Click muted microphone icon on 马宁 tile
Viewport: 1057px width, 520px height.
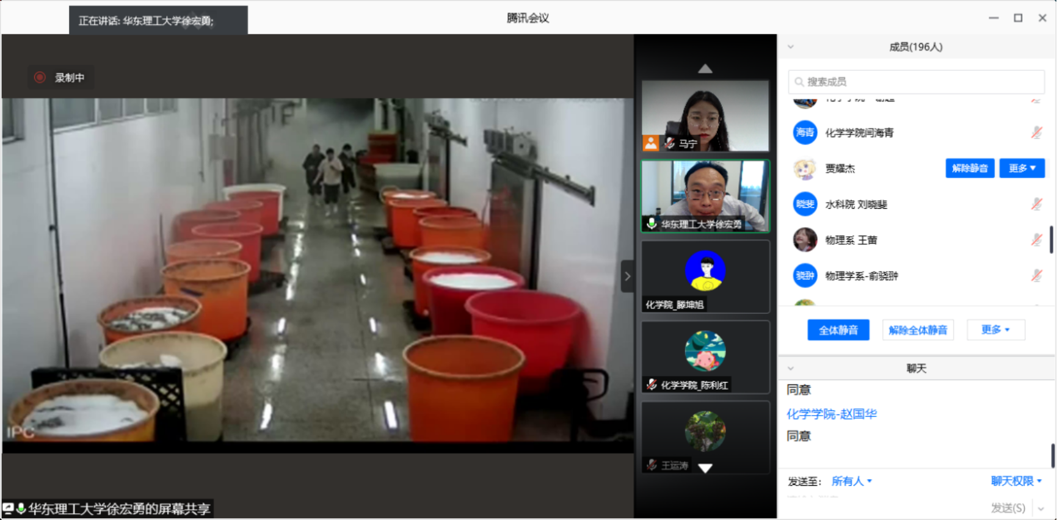point(670,143)
